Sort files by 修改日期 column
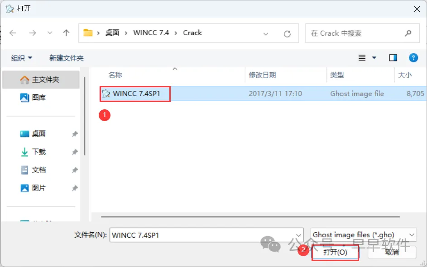Image resolution: width=427 pixels, height=267 pixels. coord(263,75)
